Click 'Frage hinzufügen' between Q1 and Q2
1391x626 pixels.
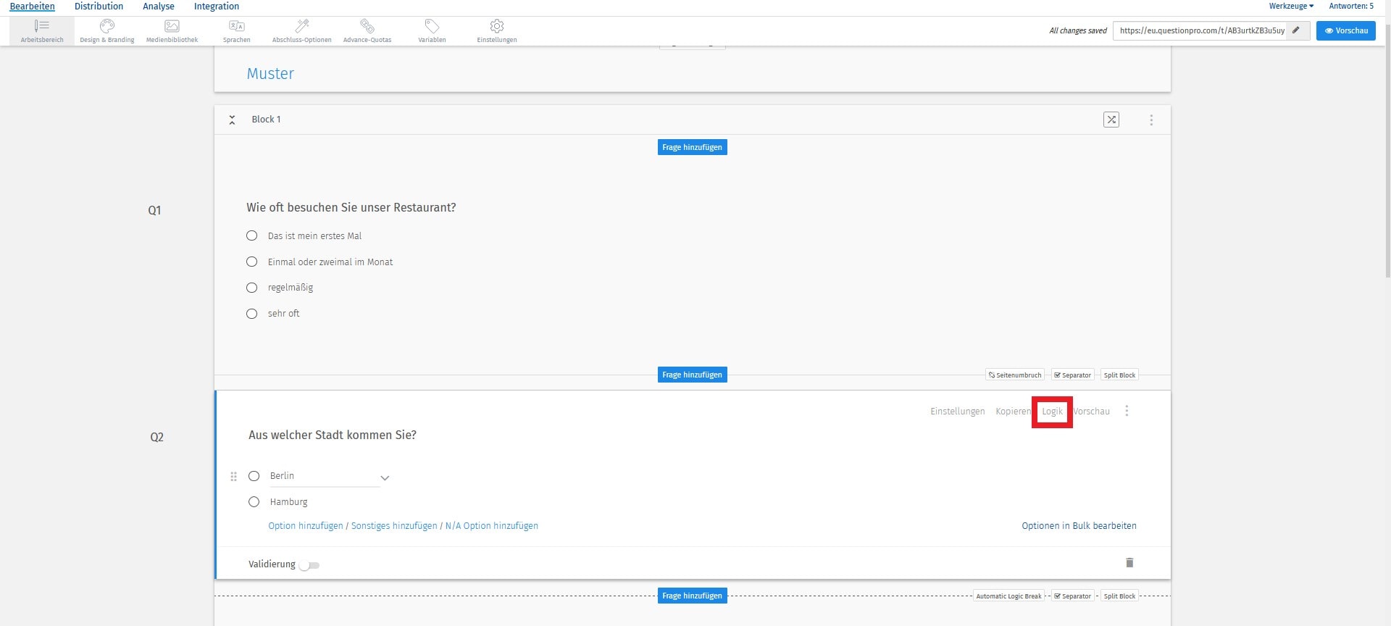point(693,375)
